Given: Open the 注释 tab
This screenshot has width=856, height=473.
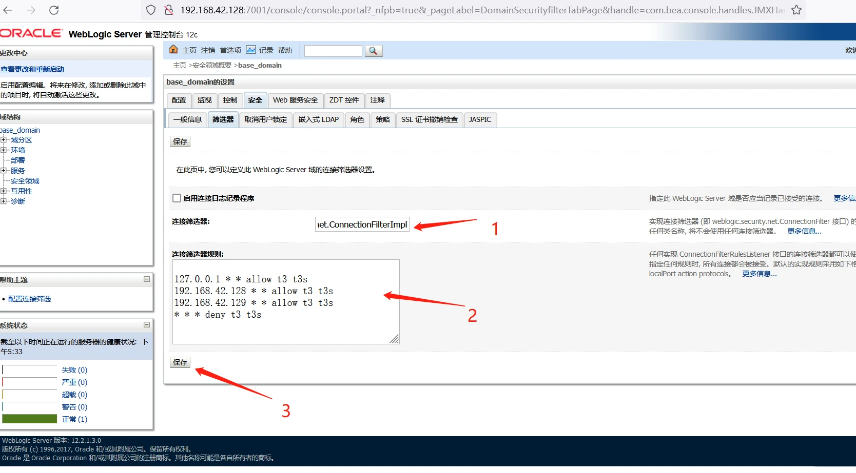Looking at the screenshot, I should coord(378,100).
